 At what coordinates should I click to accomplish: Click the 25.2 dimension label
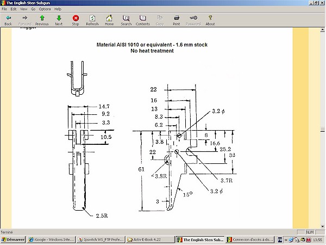click(225, 149)
